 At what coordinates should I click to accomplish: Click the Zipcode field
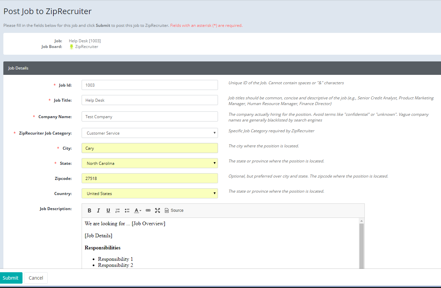[x=149, y=178]
